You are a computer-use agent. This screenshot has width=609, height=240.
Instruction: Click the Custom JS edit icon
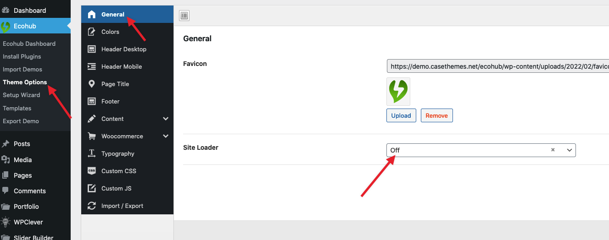tap(92, 188)
